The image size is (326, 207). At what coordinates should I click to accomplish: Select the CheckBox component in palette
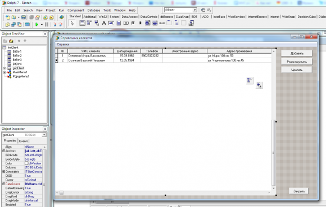coord(133,23)
